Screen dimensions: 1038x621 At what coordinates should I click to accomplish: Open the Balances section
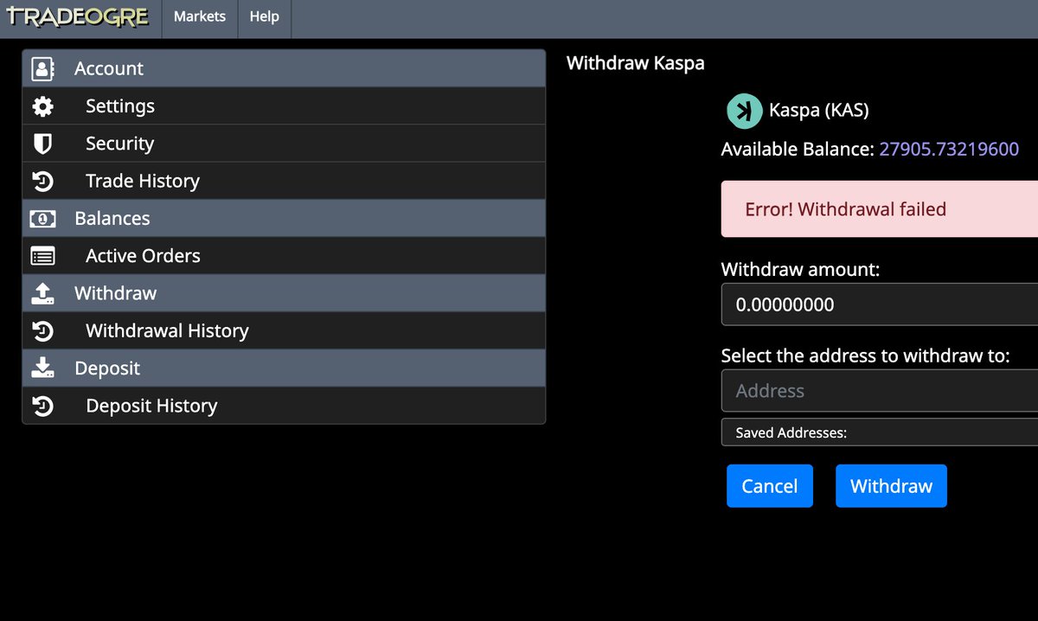pos(284,219)
